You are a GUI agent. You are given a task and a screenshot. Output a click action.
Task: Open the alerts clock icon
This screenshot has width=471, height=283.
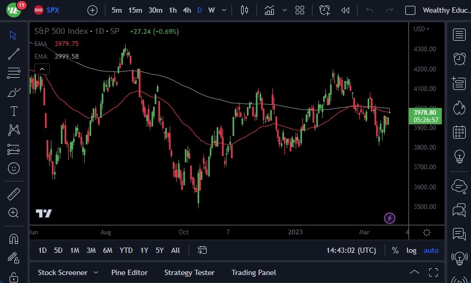(459, 59)
